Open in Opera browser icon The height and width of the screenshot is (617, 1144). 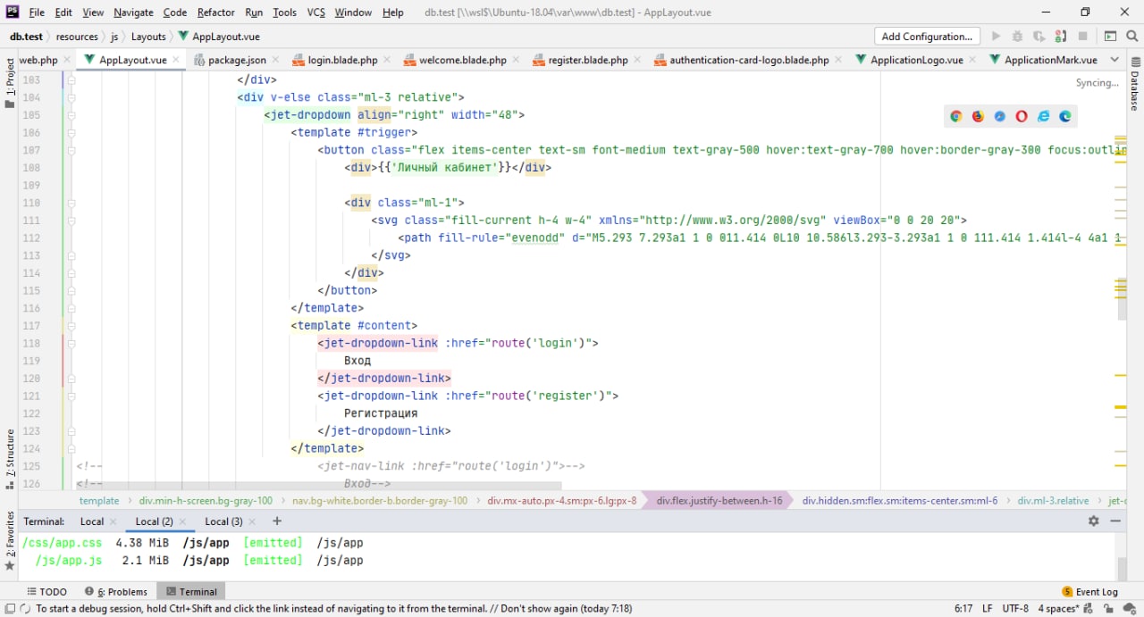1022,116
